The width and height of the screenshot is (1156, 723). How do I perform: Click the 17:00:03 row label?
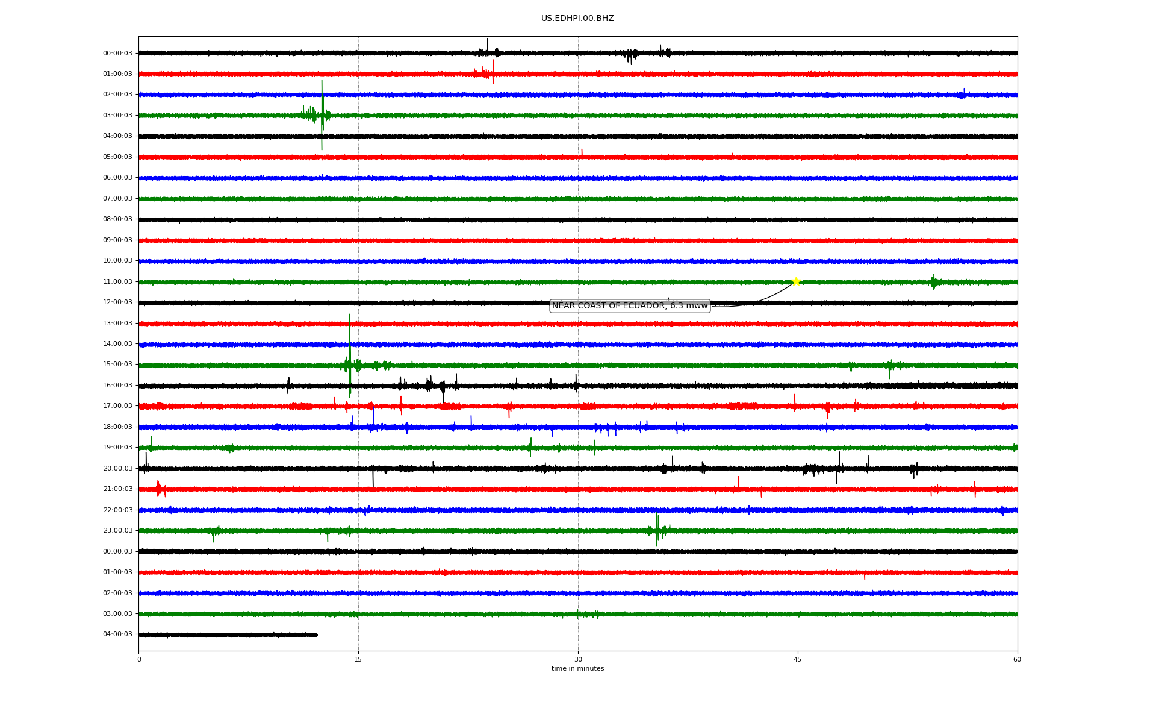point(117,406)
